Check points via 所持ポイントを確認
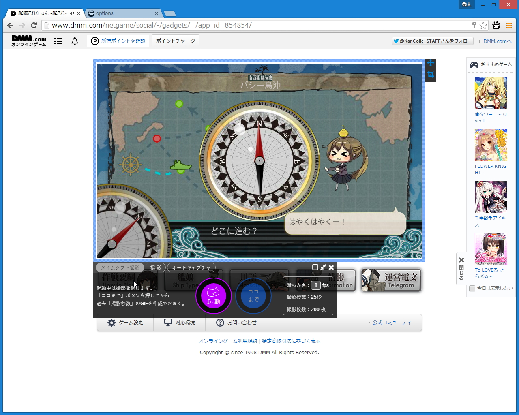Screen dimensions: 519x415 (x=118, y=41)
